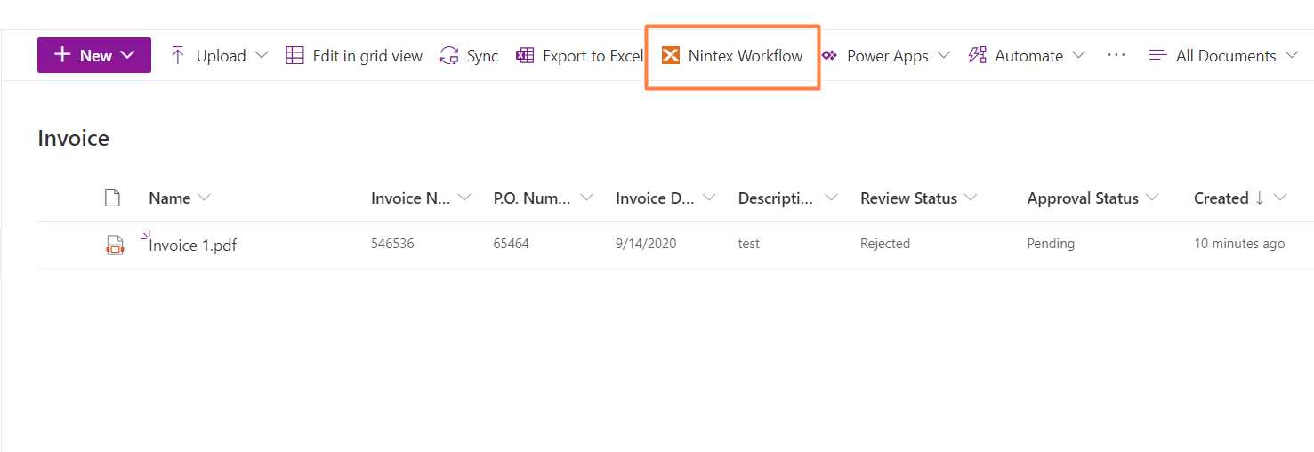The height and width of the screenshot is (452, 1314).
Task: Click the Pending approval status cell
Action: [x=1051, y=244]
